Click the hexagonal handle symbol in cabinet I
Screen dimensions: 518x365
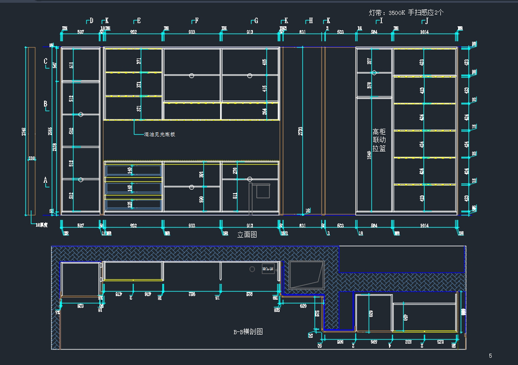[x=374, y=73]
